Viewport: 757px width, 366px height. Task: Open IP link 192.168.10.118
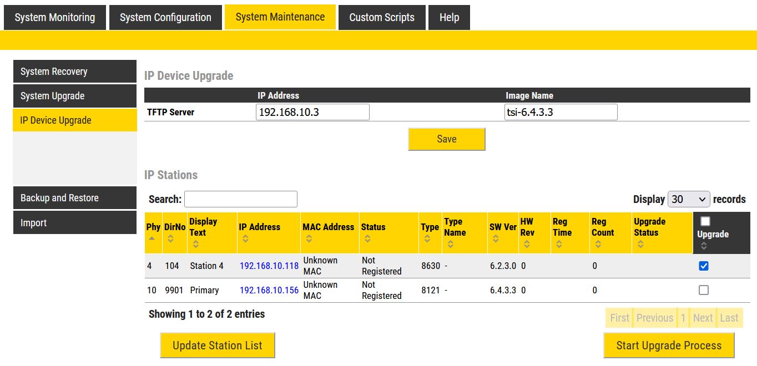tap(269, 266)
